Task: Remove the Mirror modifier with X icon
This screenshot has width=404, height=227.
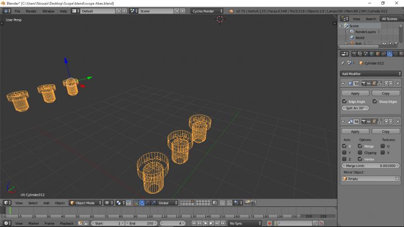Action: (x=397, y=122)
